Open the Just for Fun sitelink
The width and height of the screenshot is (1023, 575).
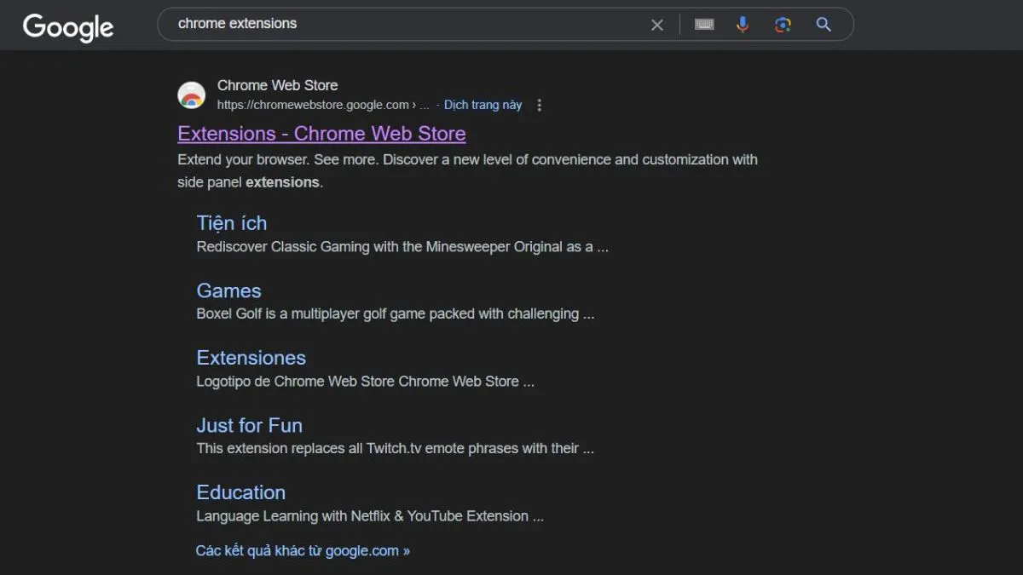(x=249, y=425)
